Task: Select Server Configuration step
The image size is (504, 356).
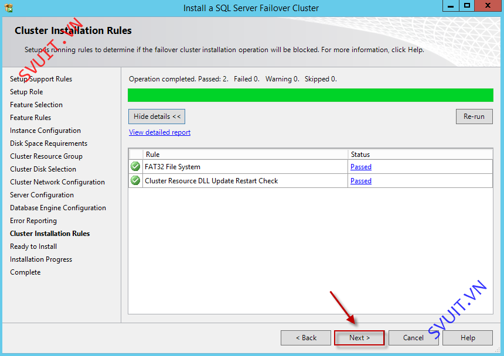Action: [x=42, y=195]
